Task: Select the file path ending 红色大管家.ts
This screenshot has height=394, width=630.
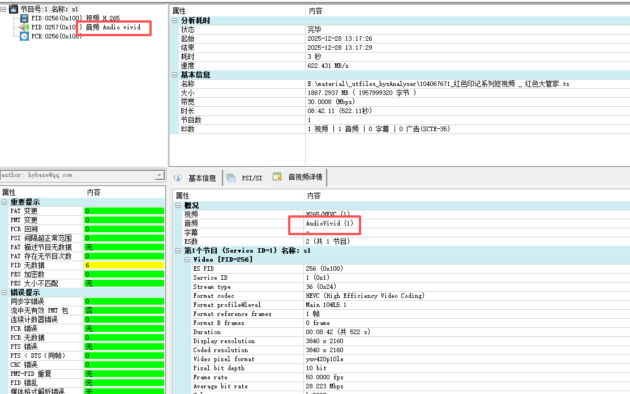Action: tap(438, 84)
